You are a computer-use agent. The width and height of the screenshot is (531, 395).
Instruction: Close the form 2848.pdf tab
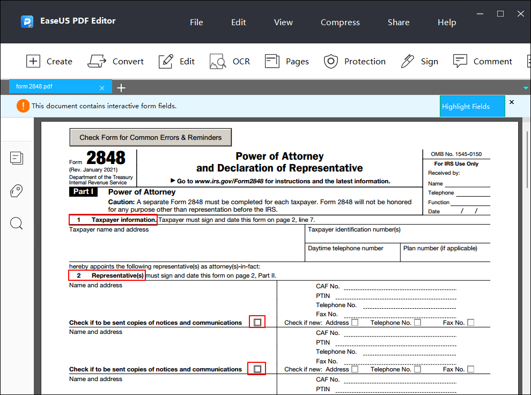pos(102,88)
